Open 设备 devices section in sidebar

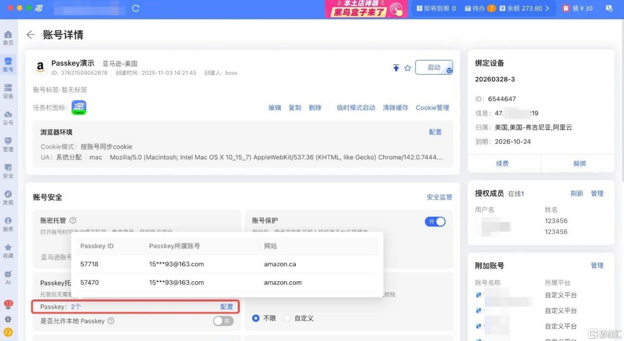[8, 91]
